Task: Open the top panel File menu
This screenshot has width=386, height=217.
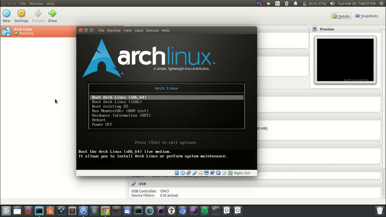Action: [x=23, y=4]
